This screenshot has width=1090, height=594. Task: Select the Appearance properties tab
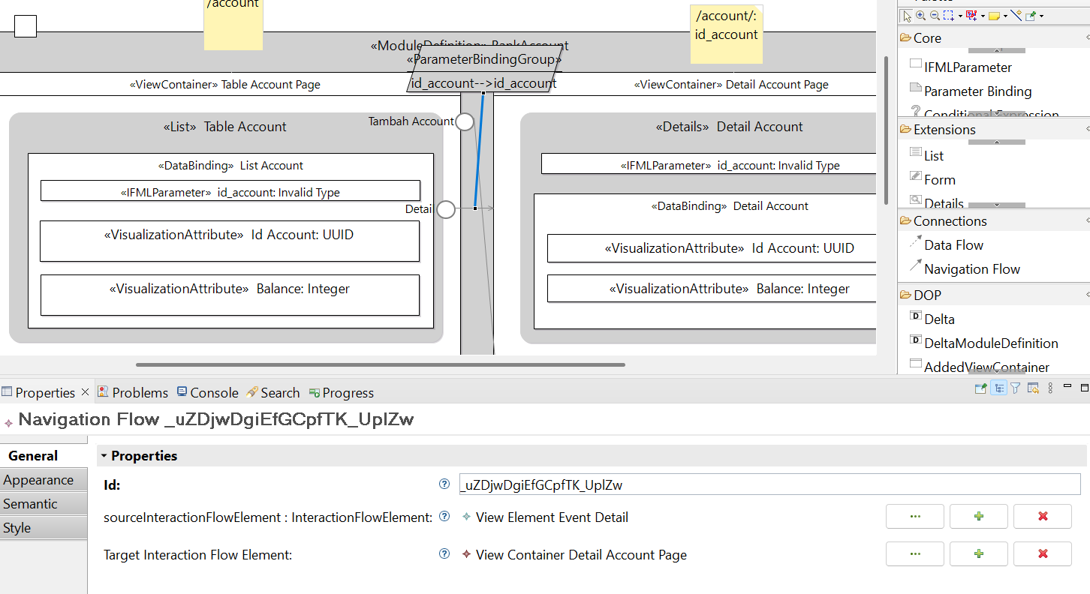pos(44,479)
